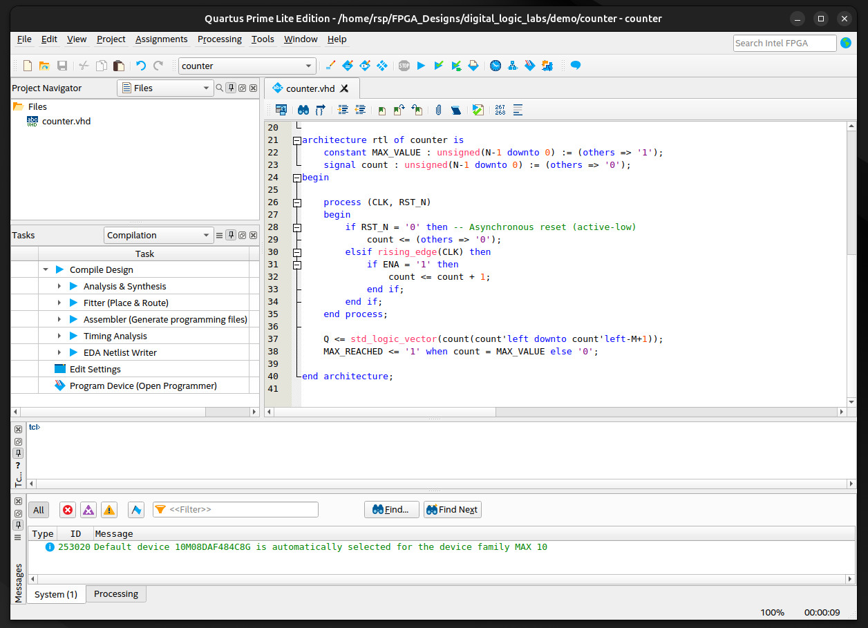Open the Compilation dropdown in Tasks panel
This screenshot has height=628, width=868.
pos(158,236)
